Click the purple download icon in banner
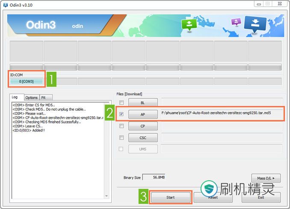 [236, 21]
